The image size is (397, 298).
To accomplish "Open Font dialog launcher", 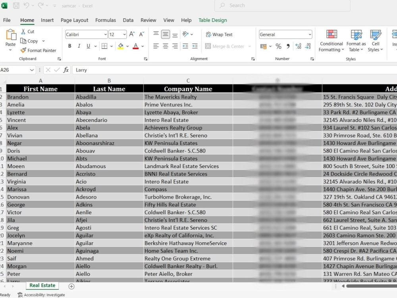I will pos(146,59).
